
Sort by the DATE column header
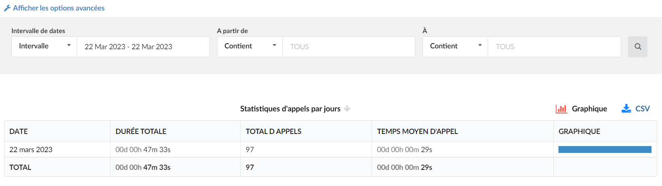pos(19,132)
